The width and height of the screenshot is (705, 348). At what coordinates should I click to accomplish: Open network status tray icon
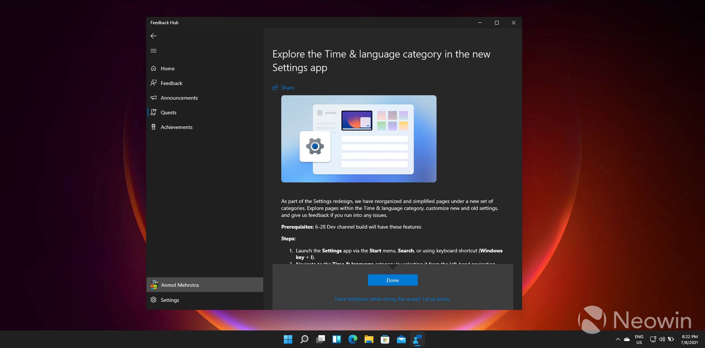click(x=653, y=340)
